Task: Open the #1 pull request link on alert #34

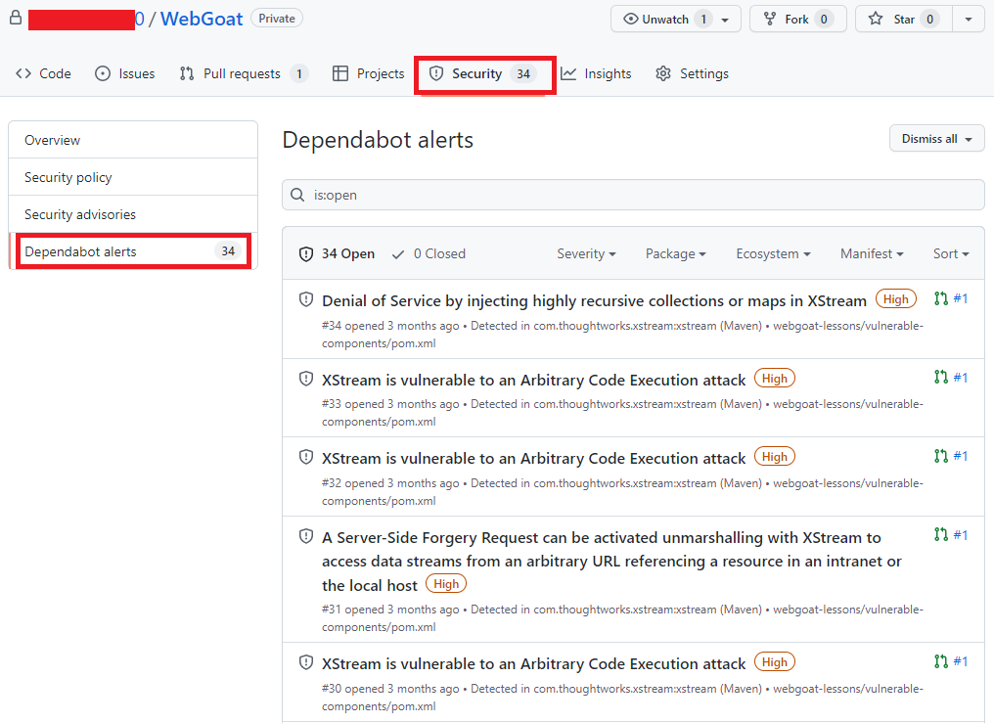Action: coord(961,298)
